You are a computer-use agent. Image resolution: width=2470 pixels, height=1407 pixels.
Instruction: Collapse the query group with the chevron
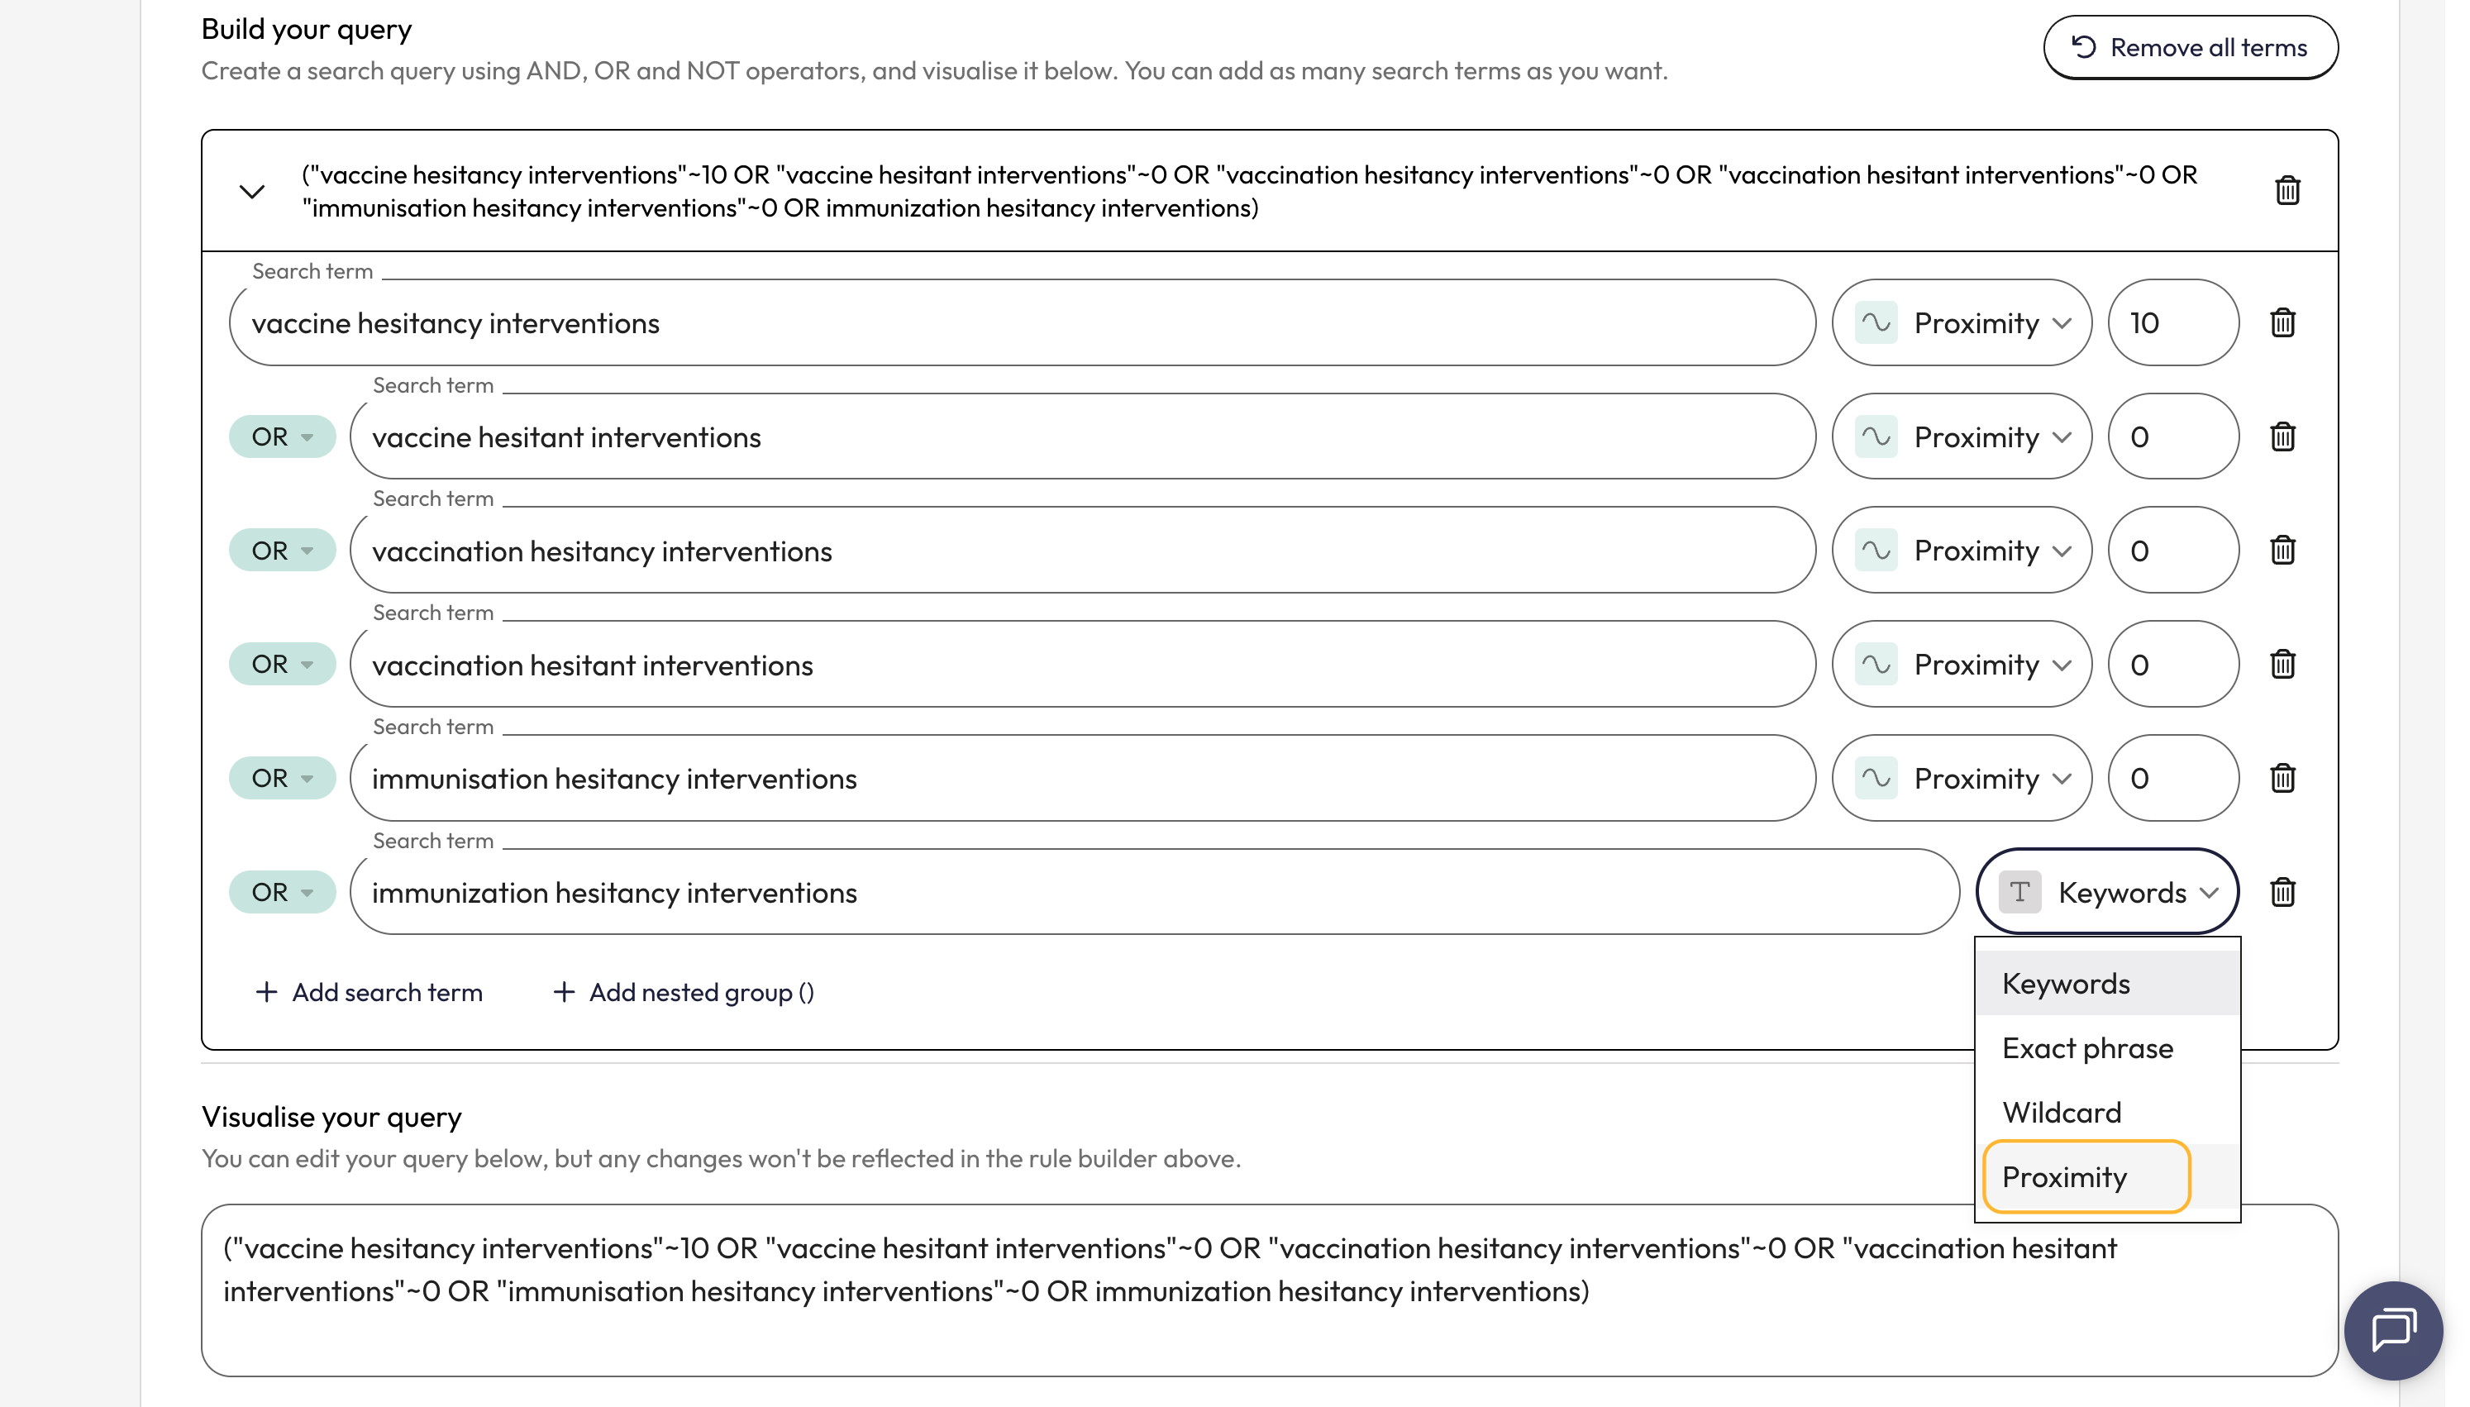(x=252, y=191)
